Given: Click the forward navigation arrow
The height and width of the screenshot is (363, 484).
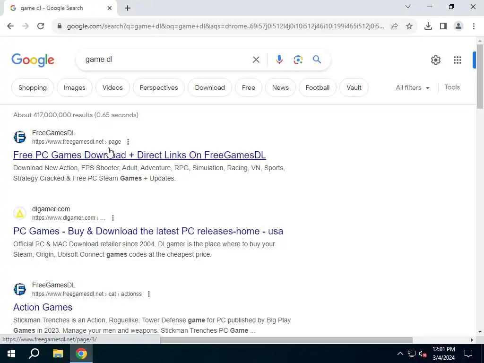Looking at the screenshot, I should coord(26,26).
